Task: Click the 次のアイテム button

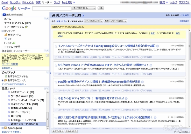Action: pos(71,131)
